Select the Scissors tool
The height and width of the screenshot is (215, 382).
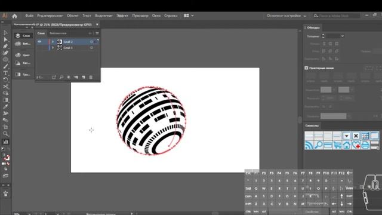coord(5,86)
